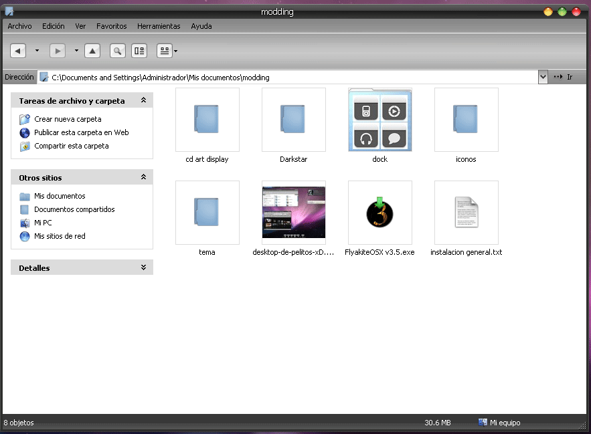Click the '8 objetos' status bar text
591x434 pixels.
click(x=19, y=423)
